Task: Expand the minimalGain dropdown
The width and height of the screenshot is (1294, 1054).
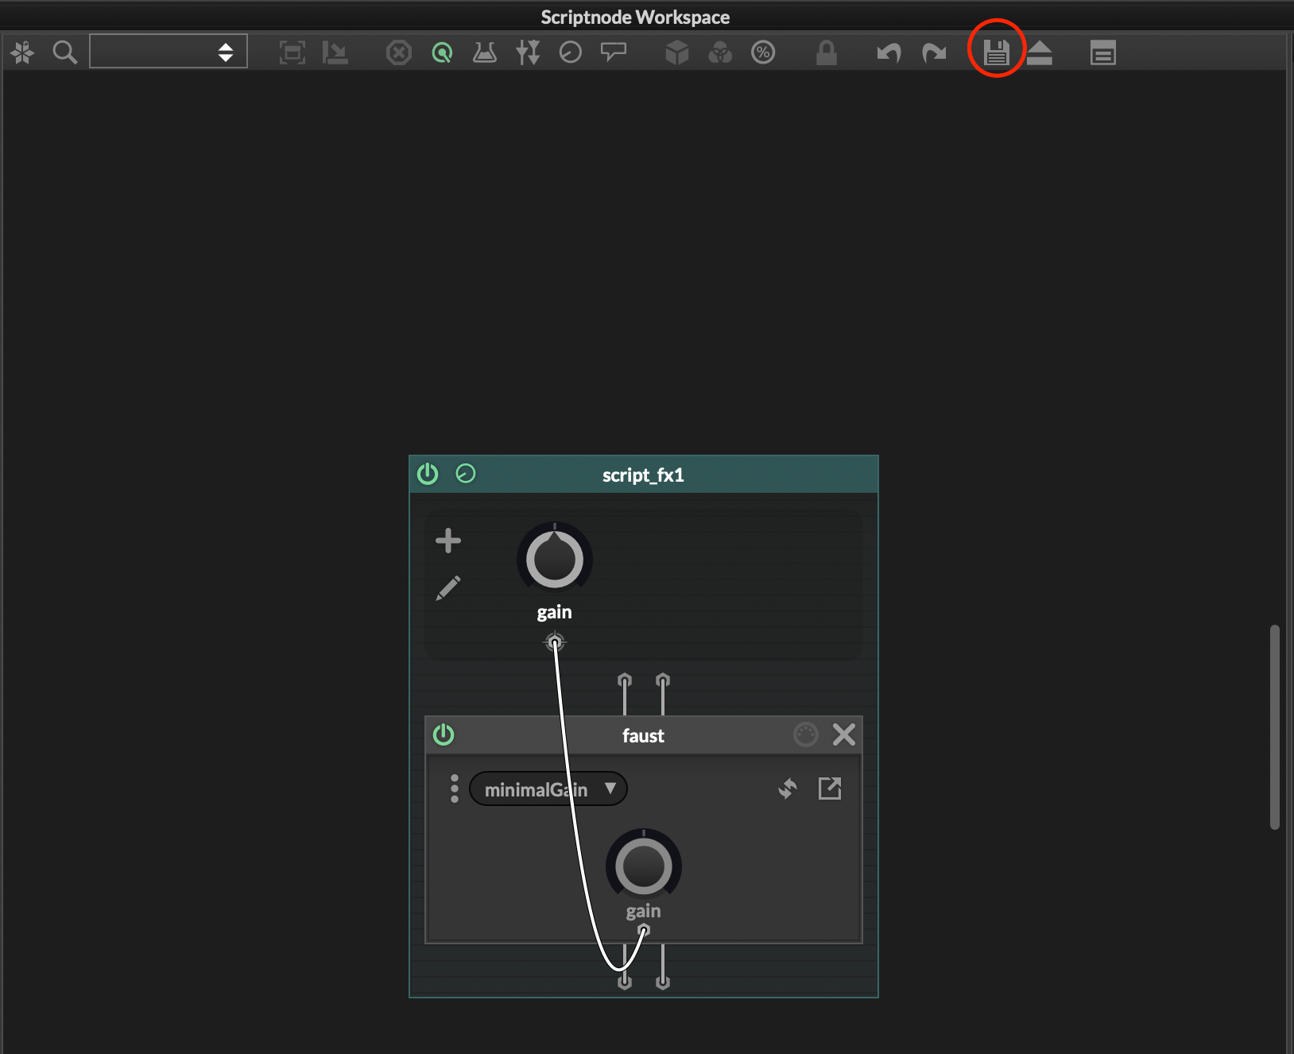Action: pos(548,789)
